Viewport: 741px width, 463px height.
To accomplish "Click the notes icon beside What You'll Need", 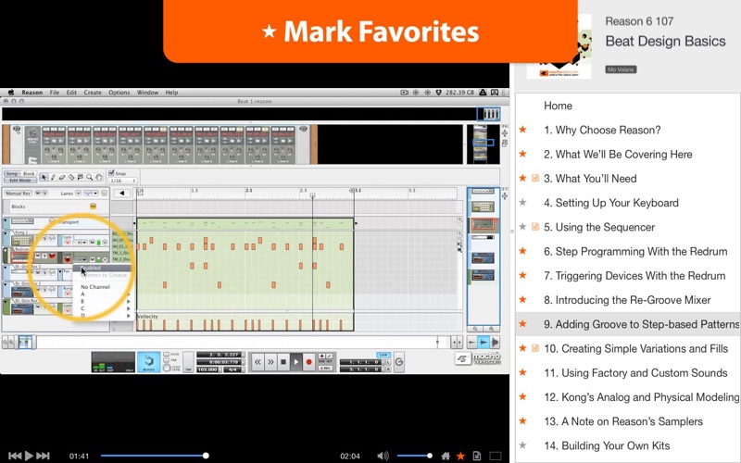I will [x=535, y=178].
